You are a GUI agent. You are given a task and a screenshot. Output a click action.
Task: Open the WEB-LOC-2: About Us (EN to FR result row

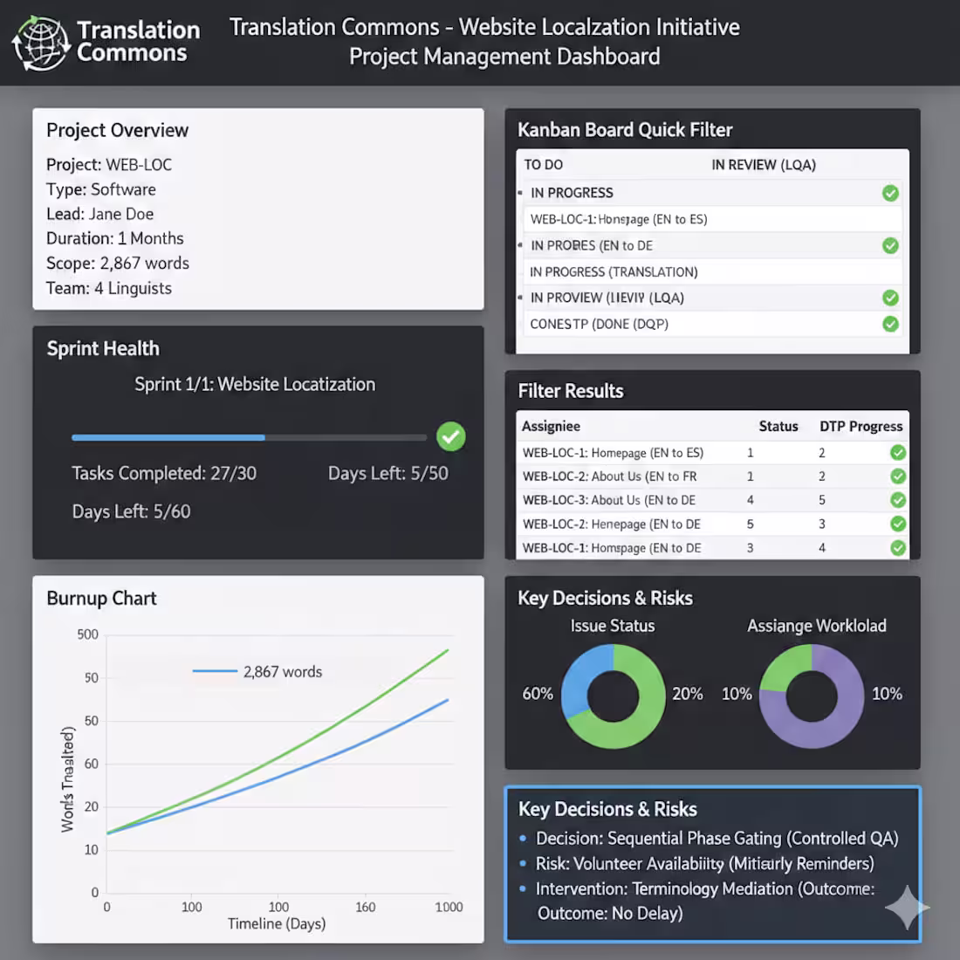pos(712,477)
